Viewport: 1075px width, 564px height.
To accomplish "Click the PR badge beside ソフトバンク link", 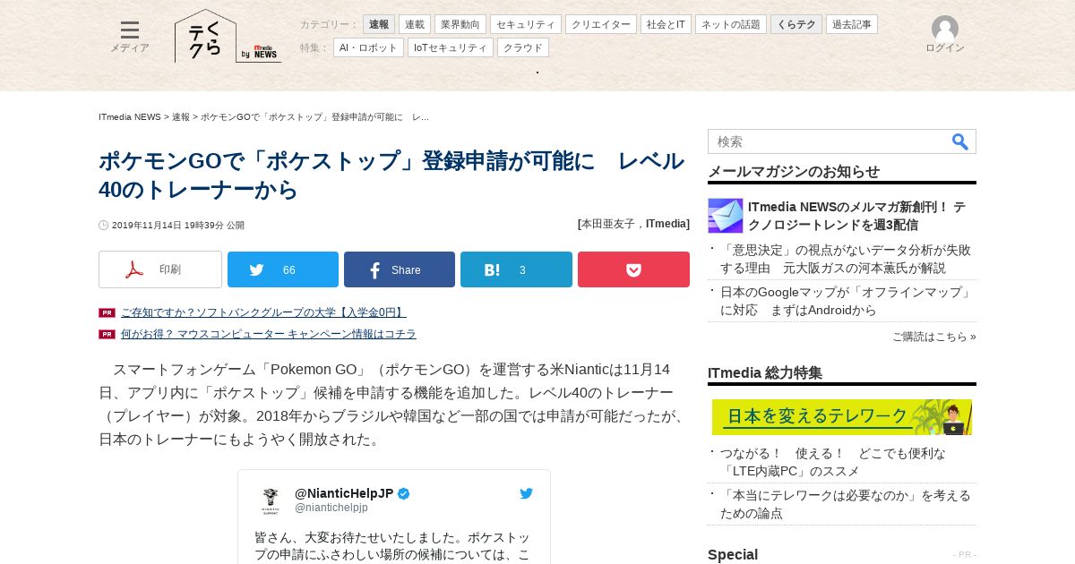I will coord(107,312).
